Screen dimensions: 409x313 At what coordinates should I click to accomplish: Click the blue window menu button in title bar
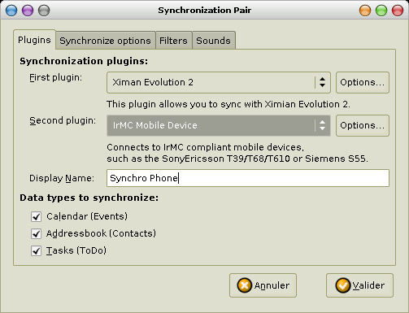pos(11,11)
